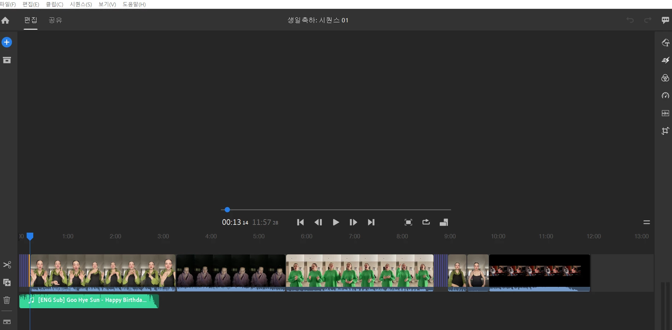Jump to next edit point
The height and width of the screenshot is (330, 672).
click(371, 222)
